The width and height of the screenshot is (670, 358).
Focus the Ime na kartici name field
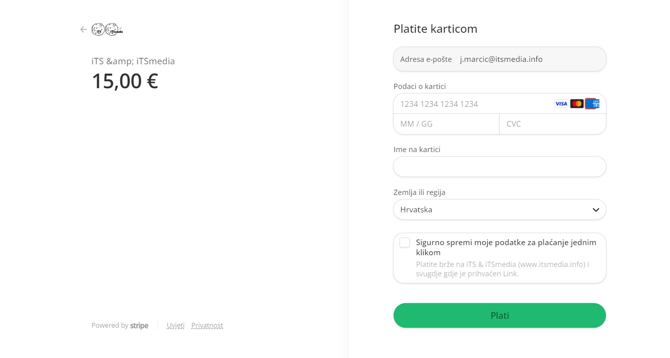499,167
